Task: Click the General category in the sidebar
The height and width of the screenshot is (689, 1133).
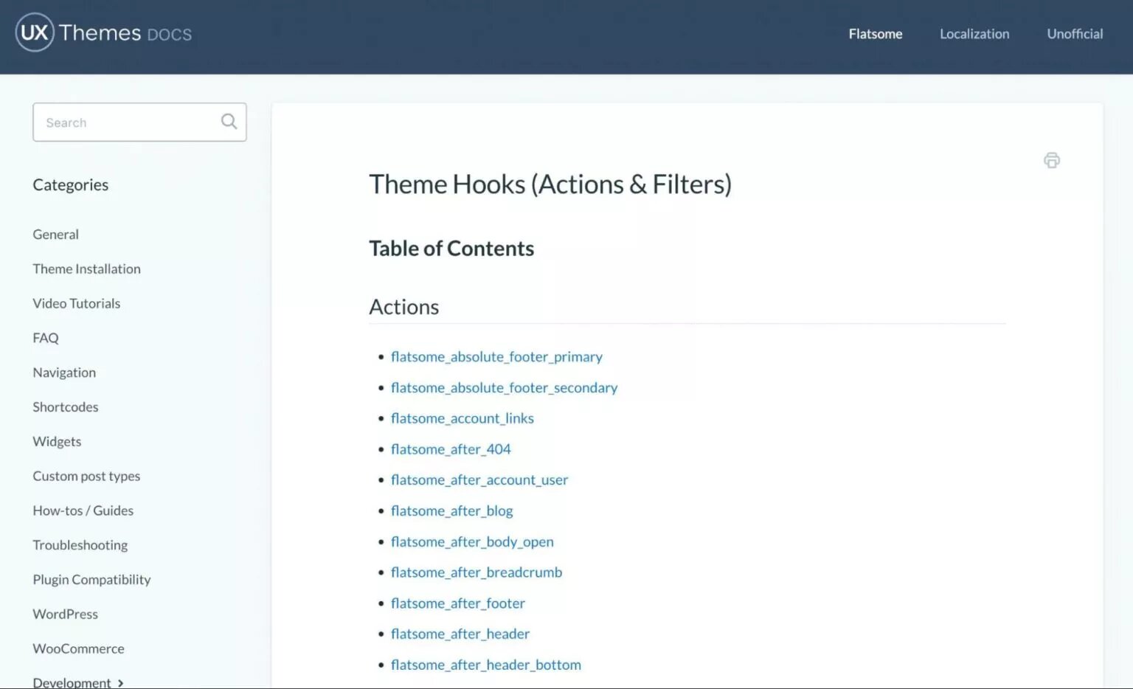Action: [x=55, y=234]
